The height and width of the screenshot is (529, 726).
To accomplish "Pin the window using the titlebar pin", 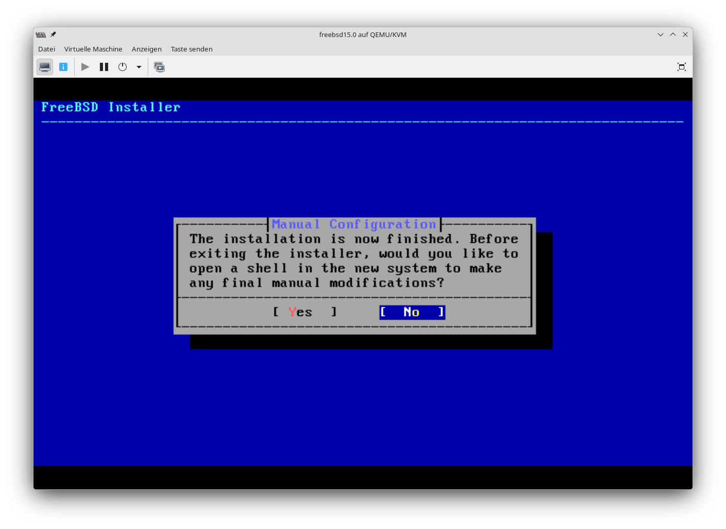I will [53, 34].
